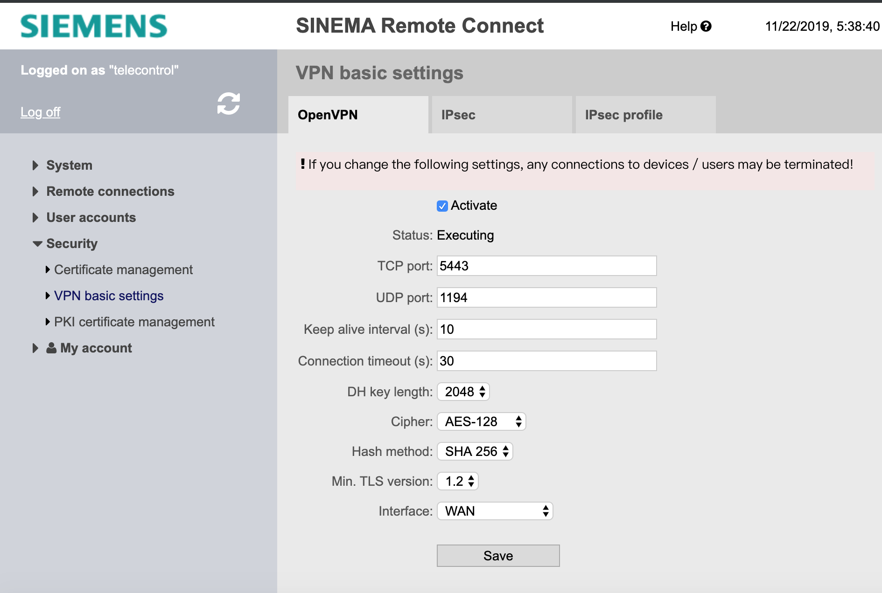Open the DH key length dropdown

click(463, 392)
